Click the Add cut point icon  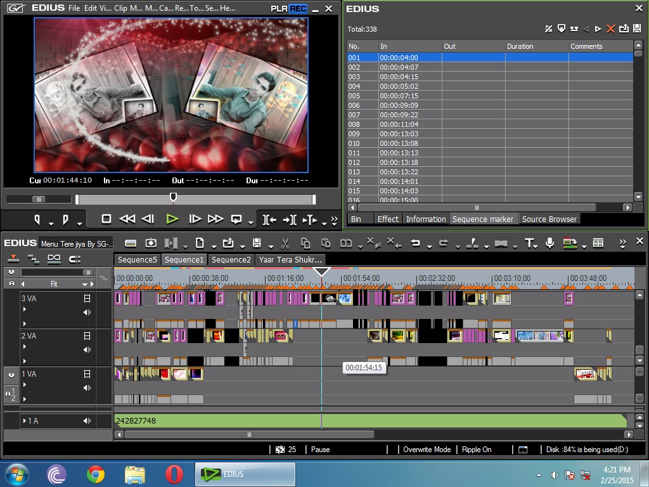point(472,243)
